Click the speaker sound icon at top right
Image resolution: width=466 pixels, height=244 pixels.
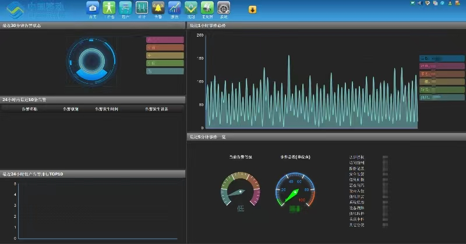pos(420,3)
